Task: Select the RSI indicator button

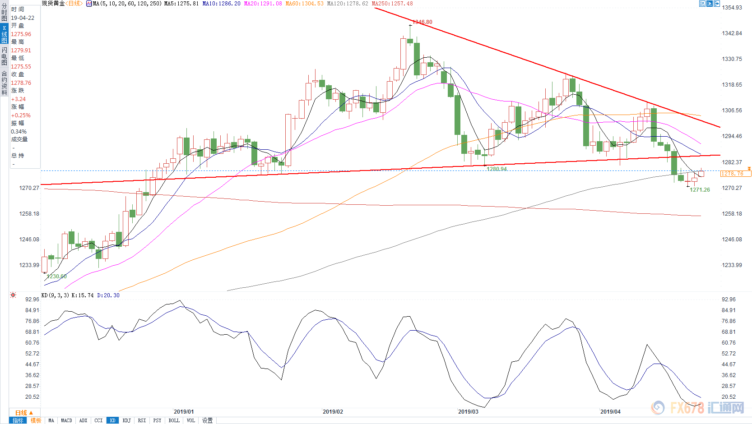Action: (142, 420)
